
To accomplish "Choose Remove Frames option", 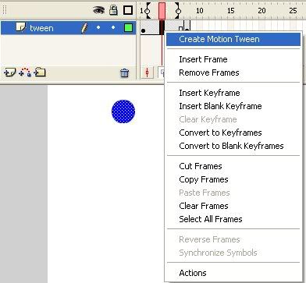I will point(209,73).
